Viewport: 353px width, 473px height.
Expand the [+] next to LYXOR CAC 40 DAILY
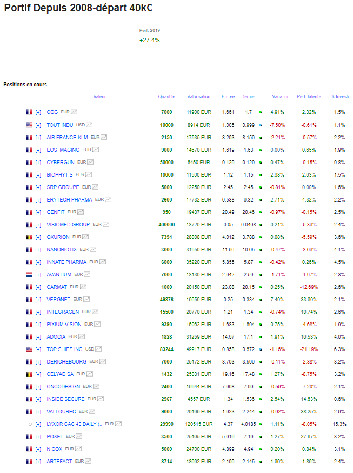coord(38,424)
